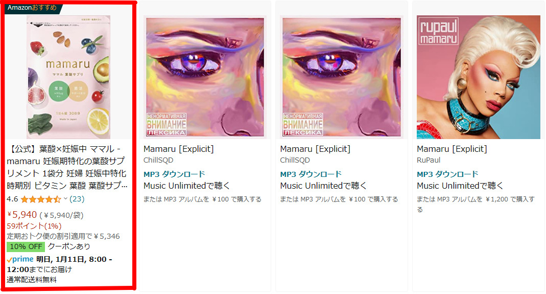Click RuPaul's Mamaru [Explicit] title link
This screenshot has width=546, height=294.
[452, 149]
